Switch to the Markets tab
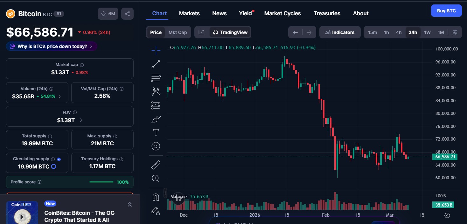 pos(189,13)
